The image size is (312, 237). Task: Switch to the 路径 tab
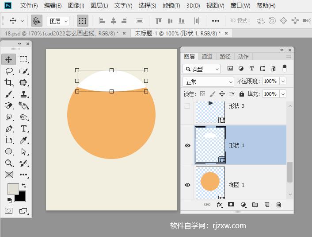(225, 56)
